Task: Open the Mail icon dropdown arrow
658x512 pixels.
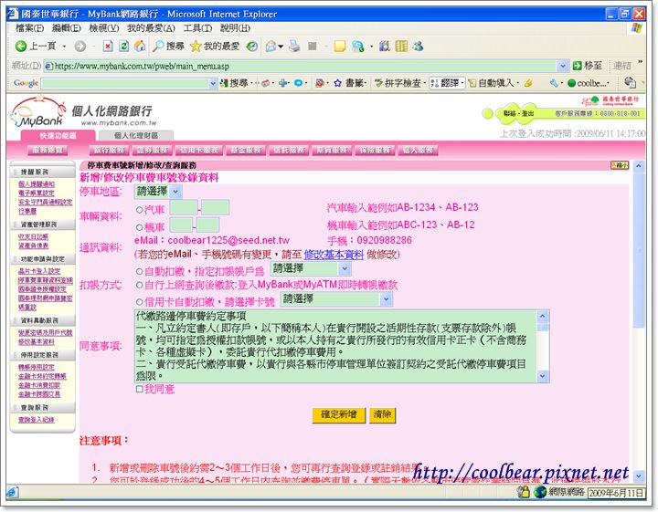Action: point(281,46)
